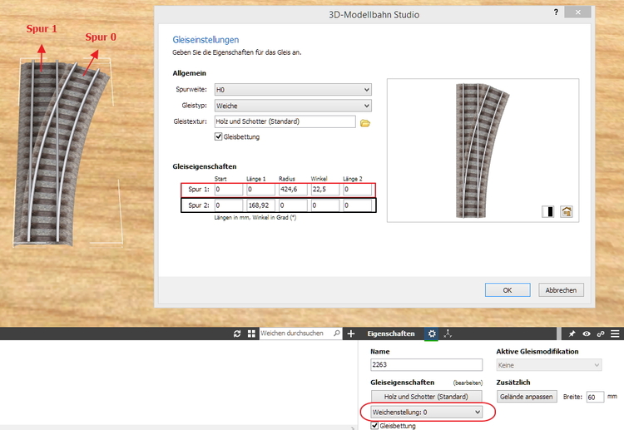624x430 pixels.
Task: Pin the object with pushpin icon
Action: (572, 334)
